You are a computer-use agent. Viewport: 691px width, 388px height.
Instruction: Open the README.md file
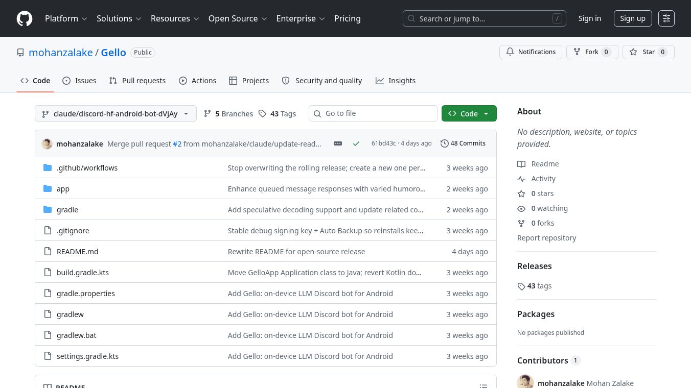[78, 252]
